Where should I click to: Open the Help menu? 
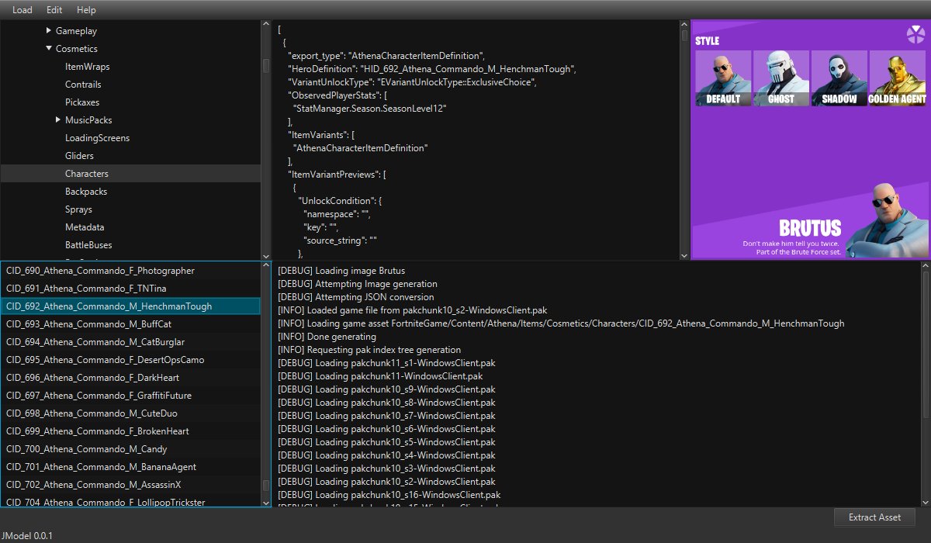(x=86, y=10)
